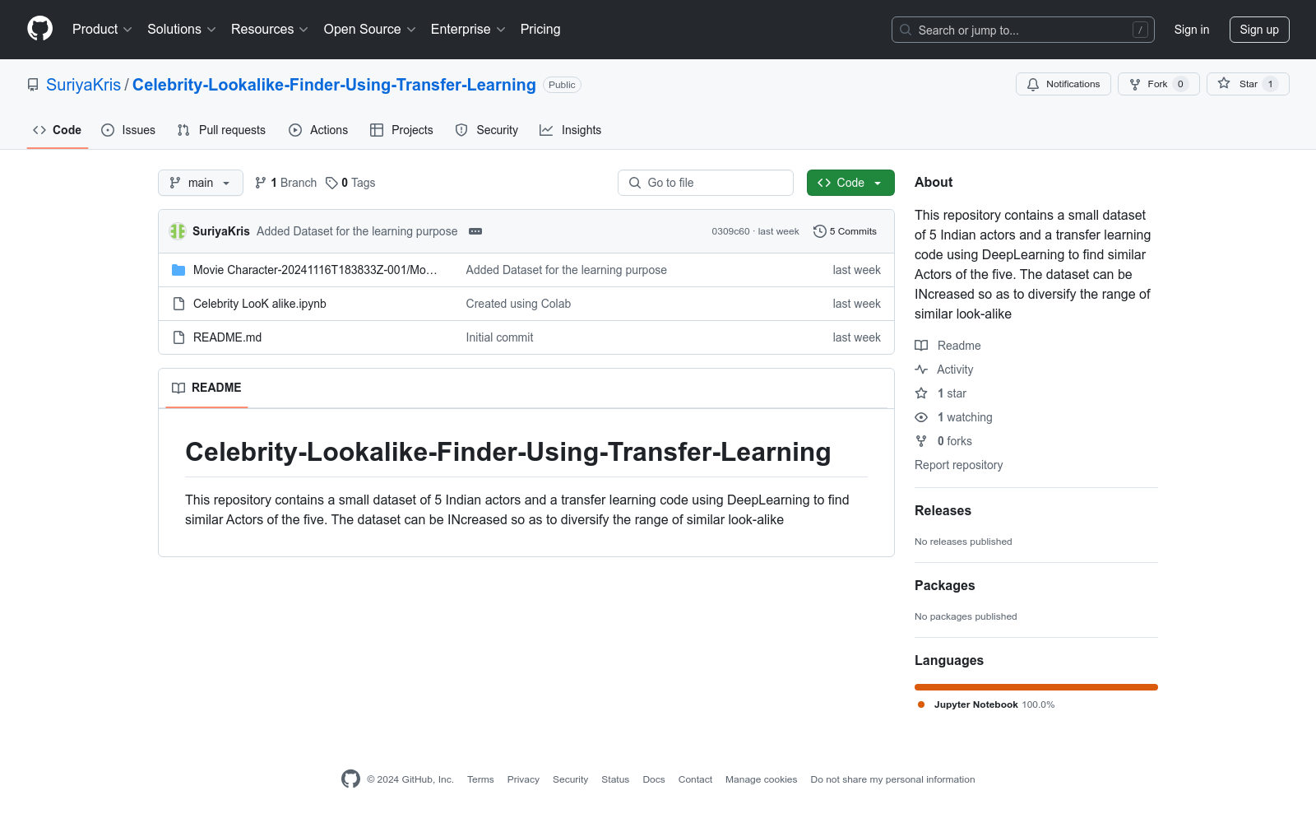The height and width of the screenshot is (823, 1316).
Task: Open the Movie Character folder
Action: pyautogui.click(x=315, y=270)
